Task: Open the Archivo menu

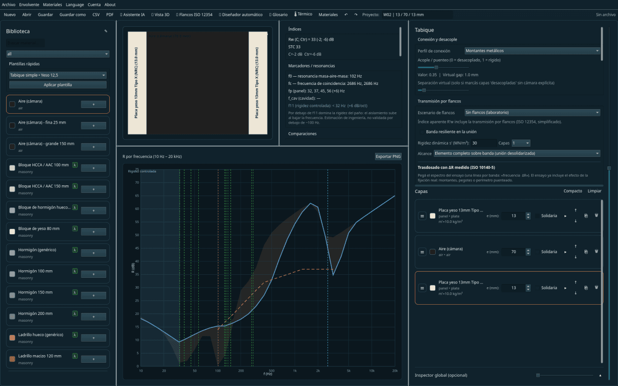Action: click(9, 4)
